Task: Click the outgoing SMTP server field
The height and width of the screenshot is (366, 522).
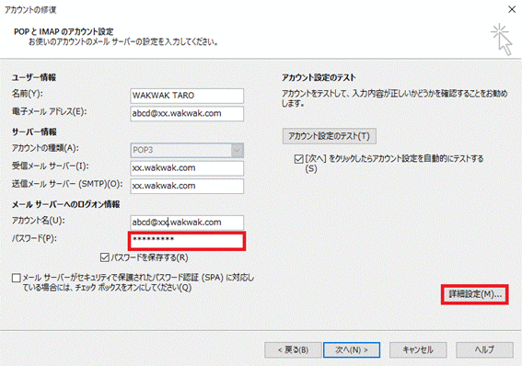Action: (x=187, y=186)
